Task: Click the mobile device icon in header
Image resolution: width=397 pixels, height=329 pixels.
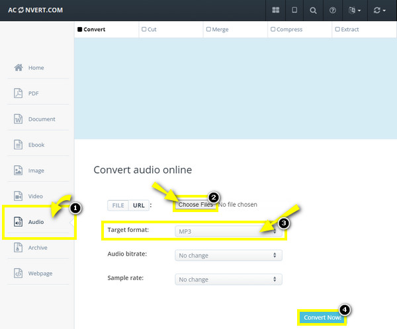Action: click(x=294, y=10)
